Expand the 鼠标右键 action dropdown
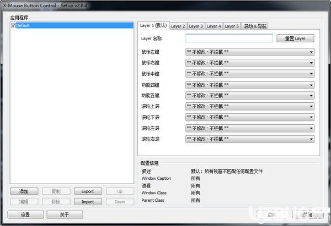The width and height of the screenshot is (331, 226). click(x=250, y=63)
